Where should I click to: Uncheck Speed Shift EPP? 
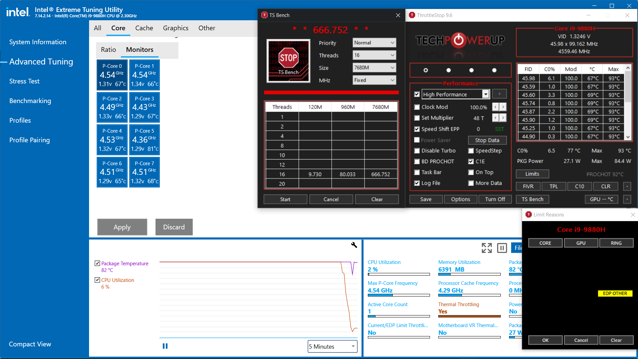pyautogui.click(x=417, y=129)
